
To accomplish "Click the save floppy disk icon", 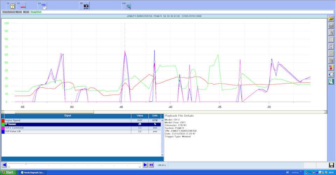I will point(331,165).
